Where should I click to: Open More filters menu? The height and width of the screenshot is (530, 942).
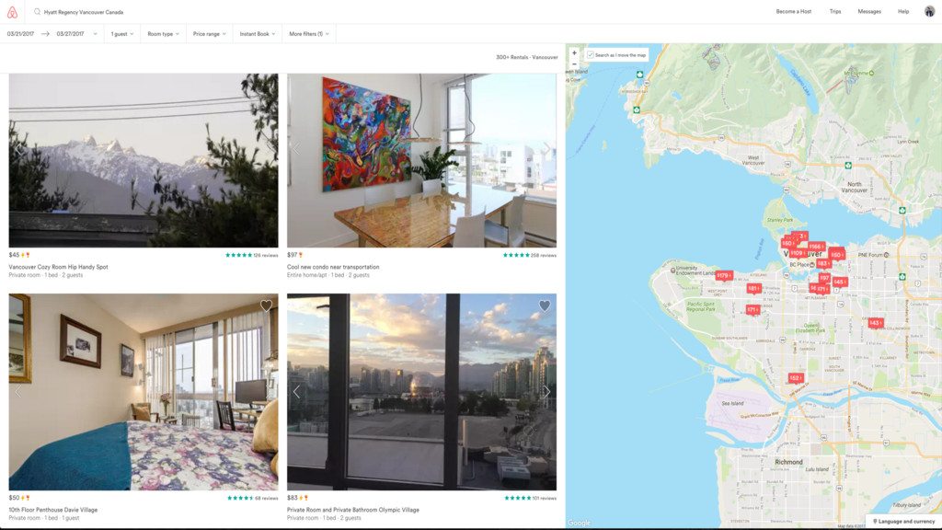pyautogui.click(x=309, y=34)
